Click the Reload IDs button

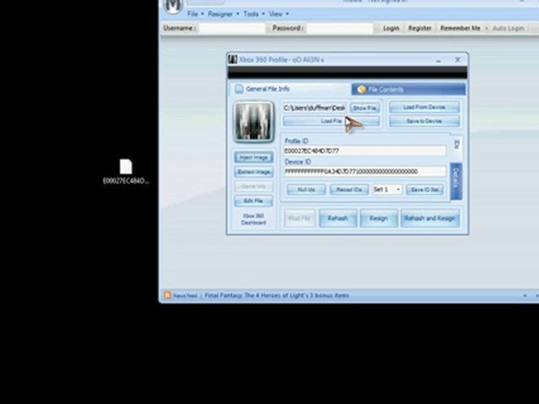tap(349, 190)
